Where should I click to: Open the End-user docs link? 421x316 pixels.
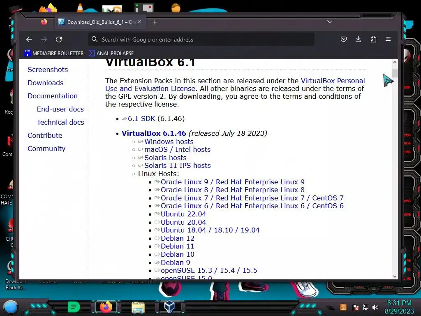click(60, 109)
